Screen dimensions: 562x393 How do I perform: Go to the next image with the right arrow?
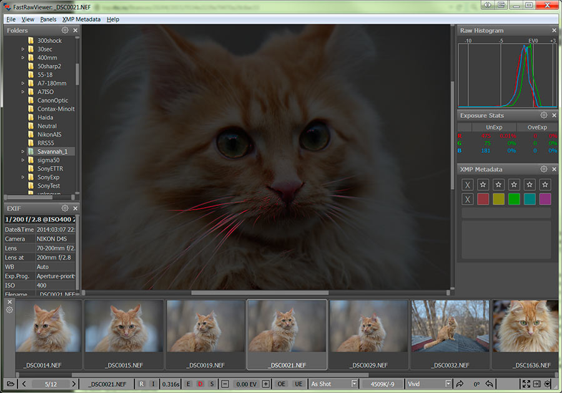tap(74, 384)
